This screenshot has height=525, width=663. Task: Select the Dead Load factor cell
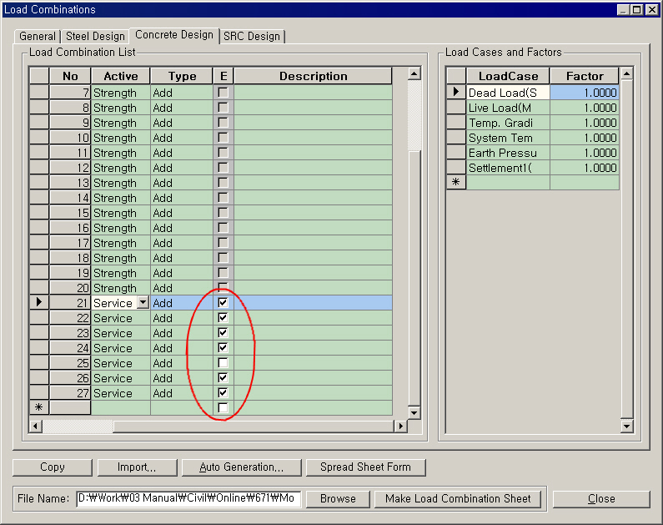point(585,93)
